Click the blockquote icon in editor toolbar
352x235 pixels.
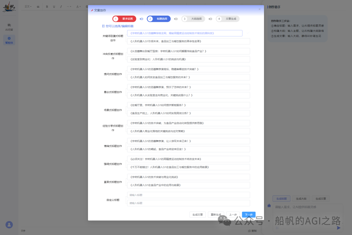pos(38,7)
